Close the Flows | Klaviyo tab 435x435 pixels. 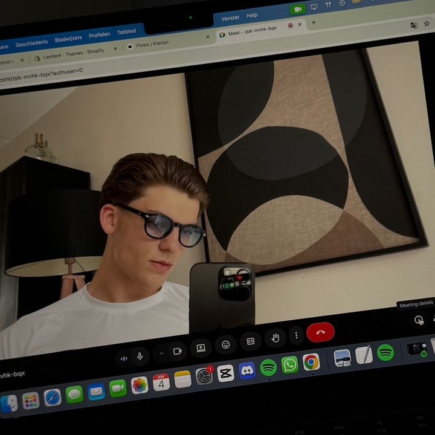pyautogui.click(x=207, y=37)
